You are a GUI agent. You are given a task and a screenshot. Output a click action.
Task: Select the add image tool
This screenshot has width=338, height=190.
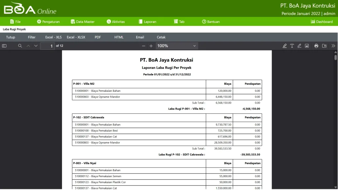click(x=307, y=46)
